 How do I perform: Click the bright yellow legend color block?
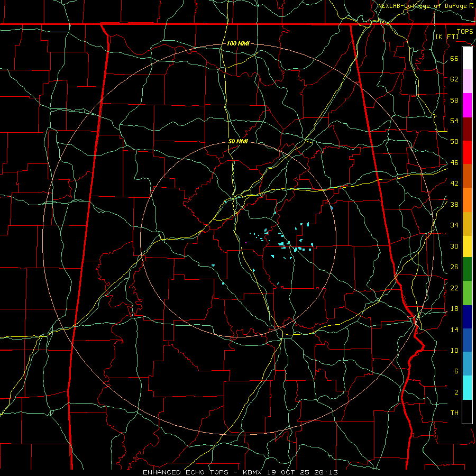(x=467, y=246)
